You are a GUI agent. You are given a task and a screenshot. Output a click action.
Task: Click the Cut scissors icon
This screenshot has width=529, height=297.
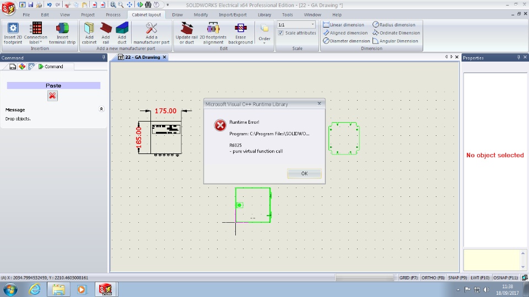(x=67, y=5)
